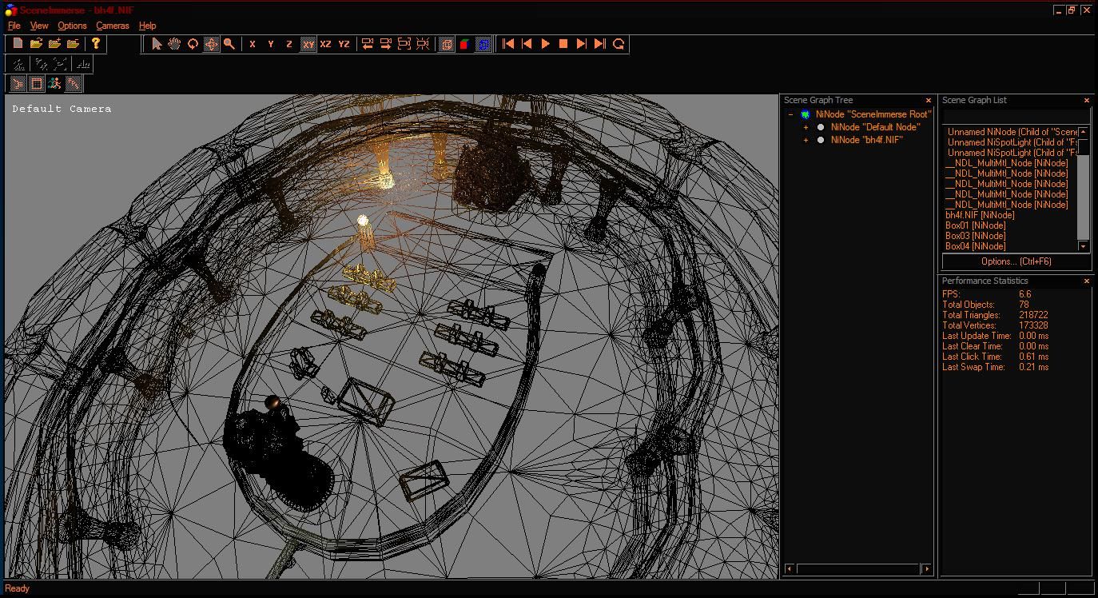This screenshot has width=1098, height=598.
Task: Click the camera icon framed by brackets
Action: pyautogui.click(x=404, y=44)
